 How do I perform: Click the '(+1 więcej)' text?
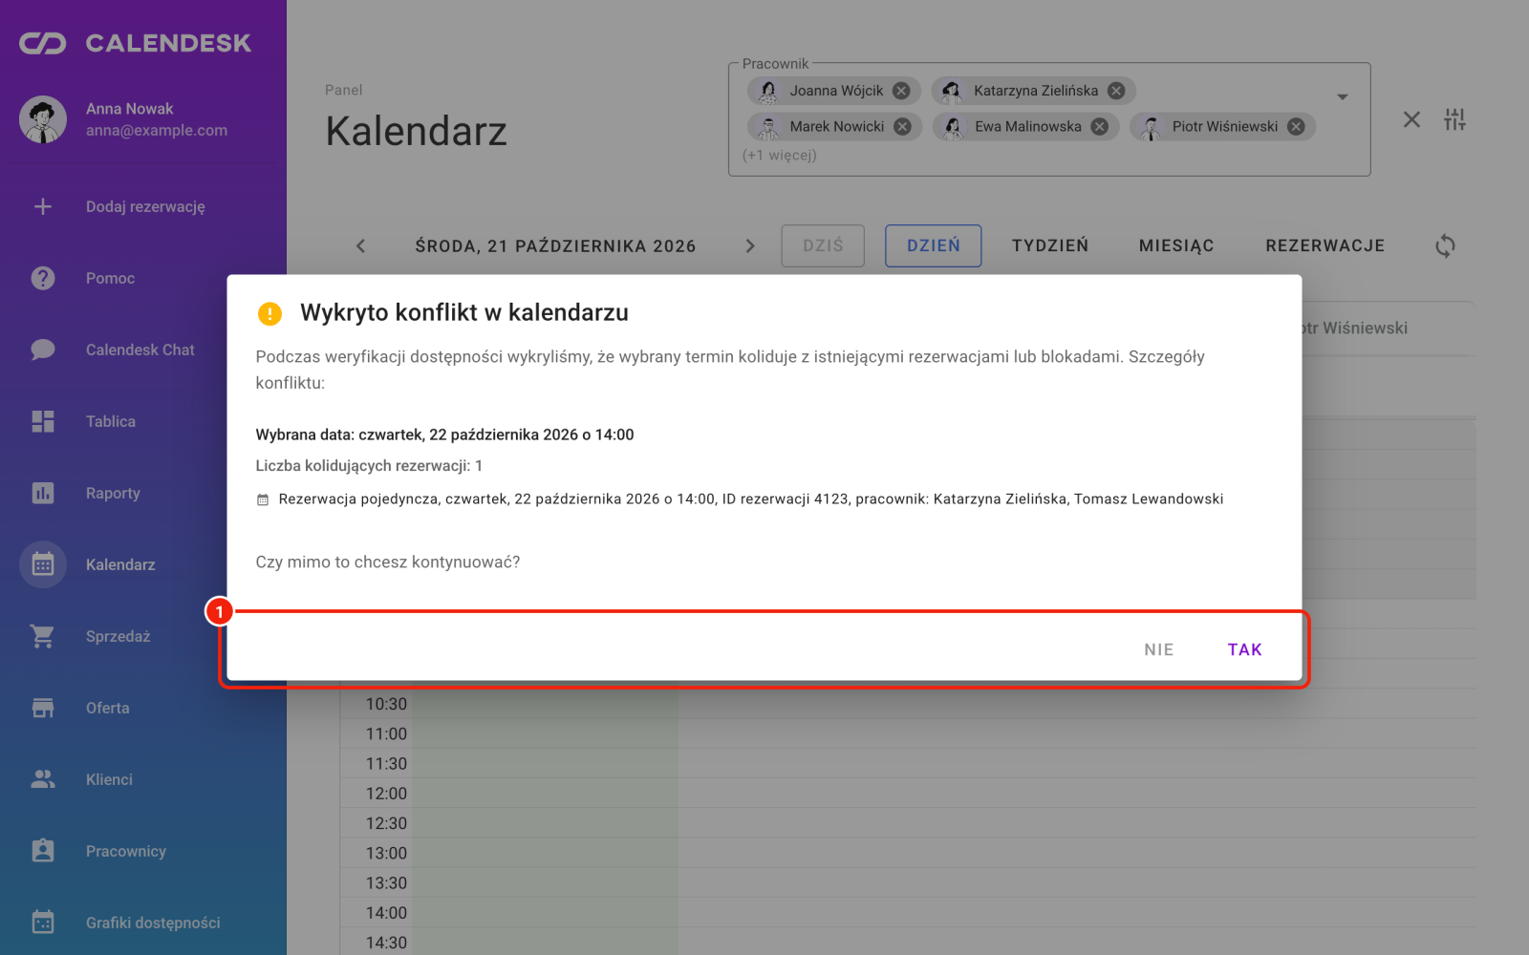coord(779,155)
